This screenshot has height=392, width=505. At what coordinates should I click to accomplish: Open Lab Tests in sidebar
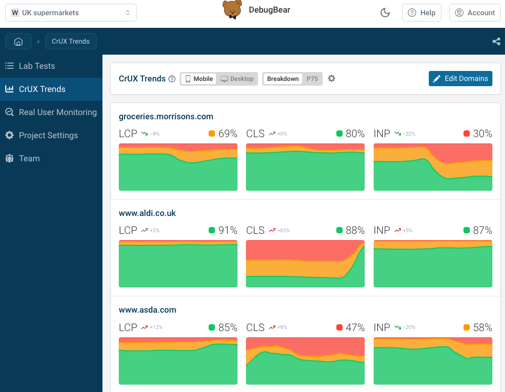51,66
